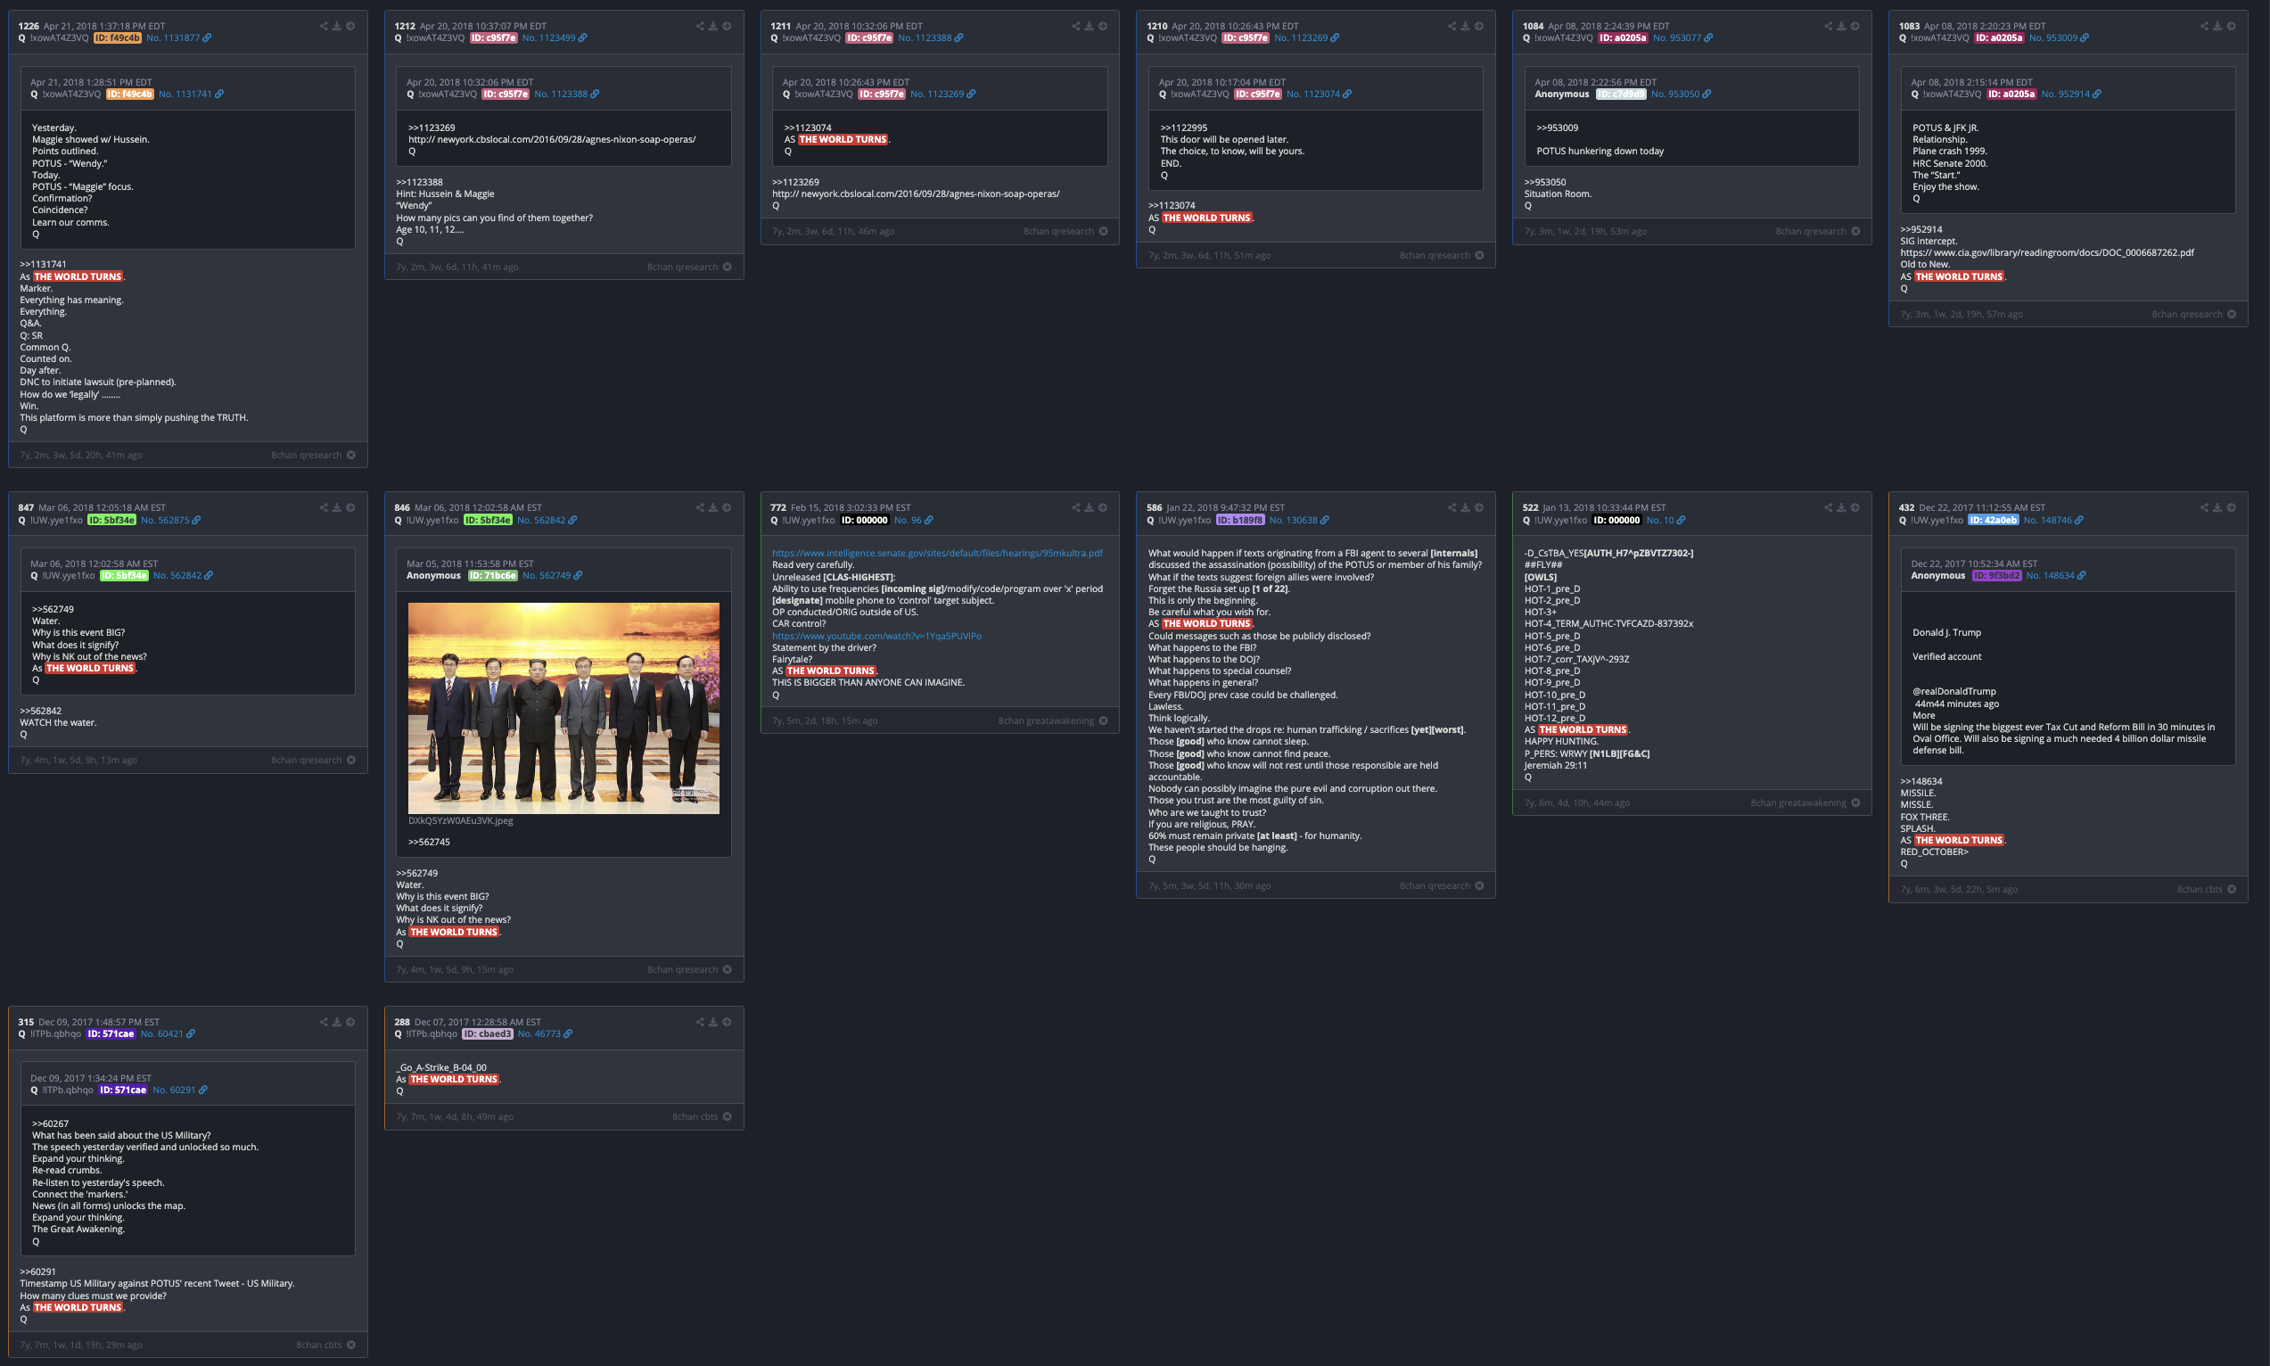This screenshot has height=1366, width=2270.
Task: Click quoted post link No. 148634
Action: click(2049, 575)
